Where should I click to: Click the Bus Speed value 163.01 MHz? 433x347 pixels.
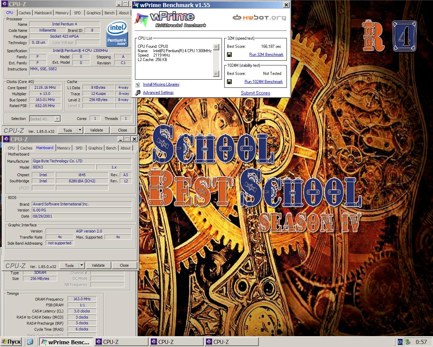pyautogui.click(x=45, y=100)
